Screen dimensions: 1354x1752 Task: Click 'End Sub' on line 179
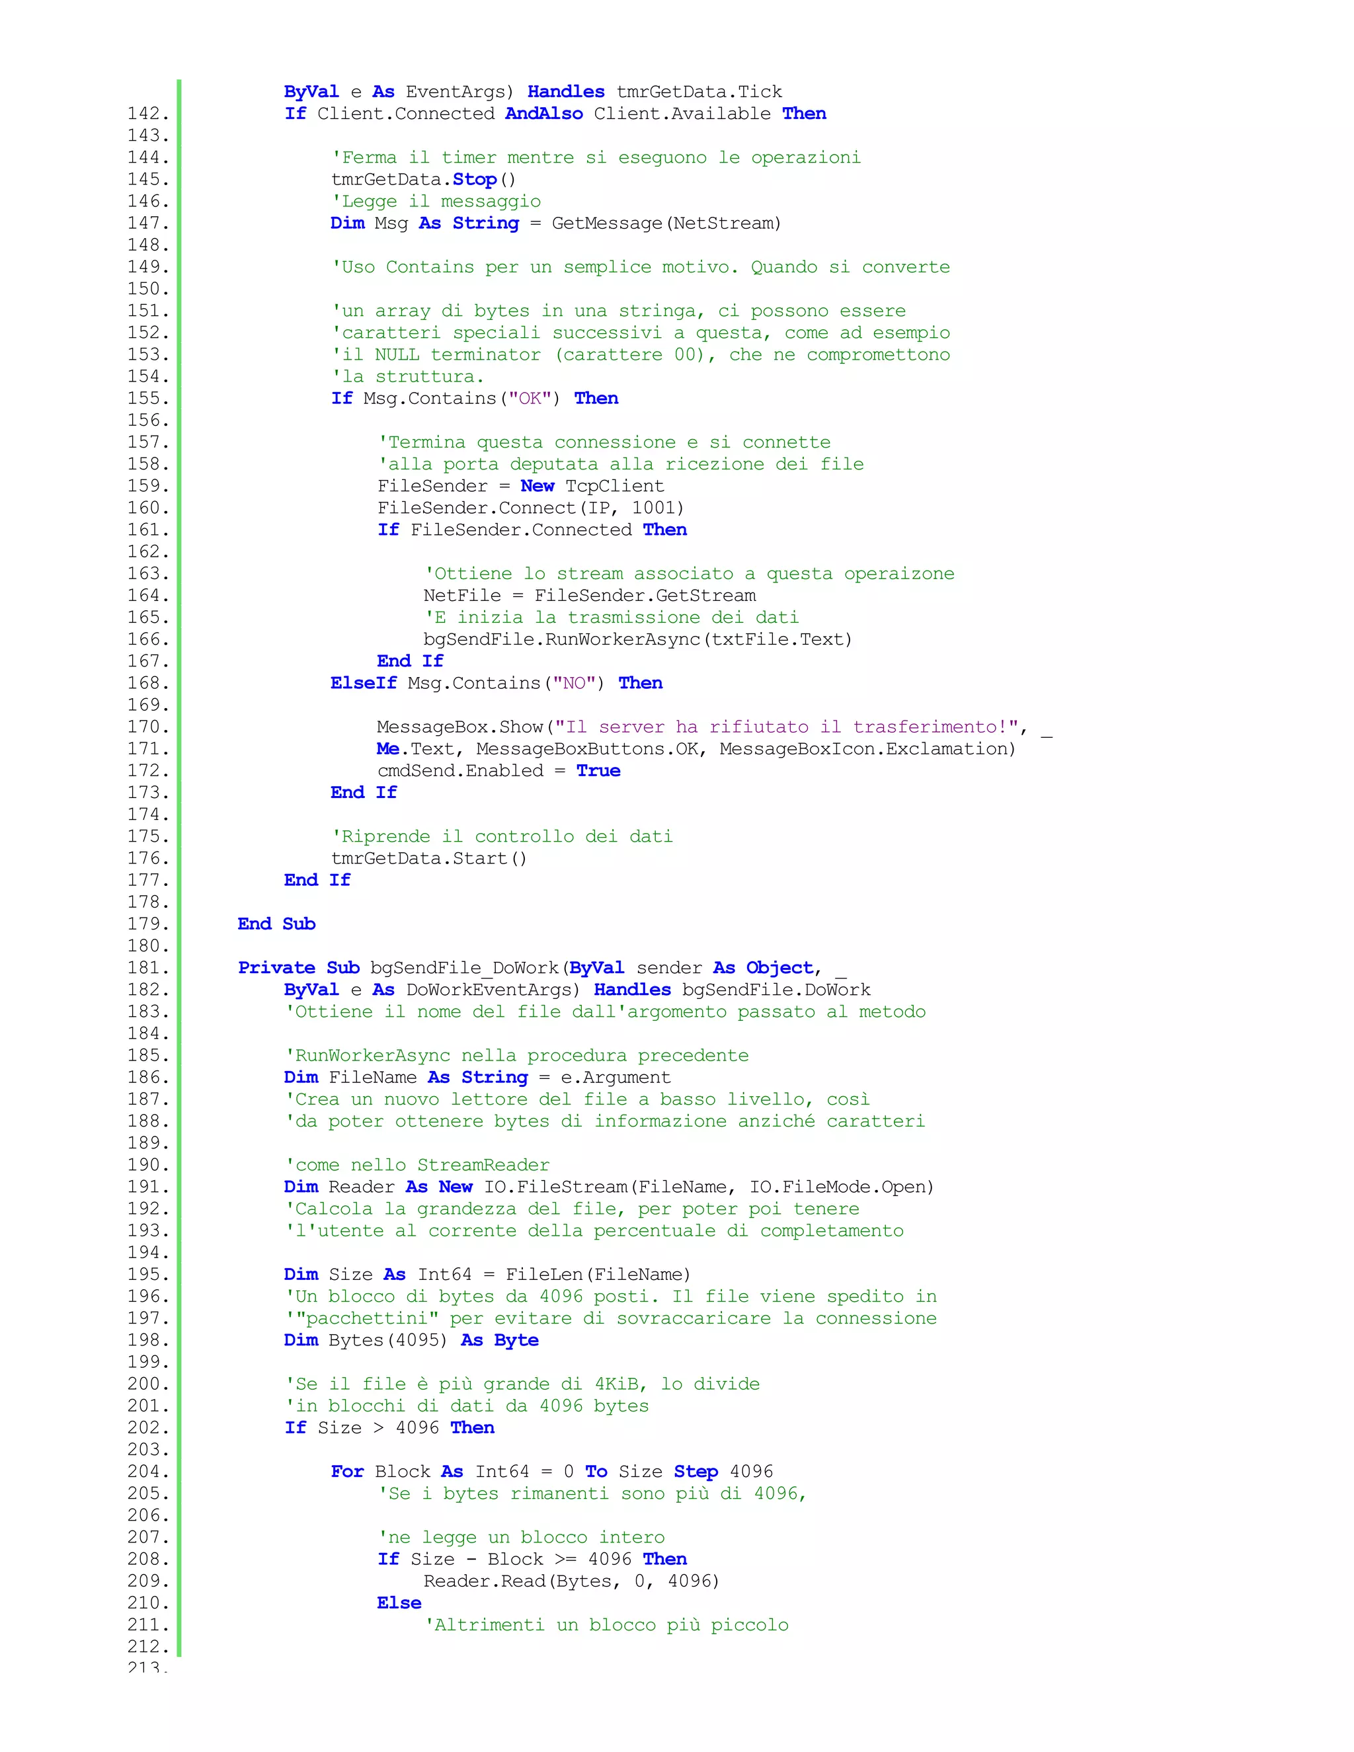pos(277,924)
